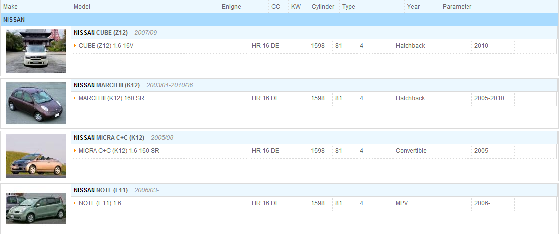
Task: Click 1598 in the CUBE row
Action: (x=318, y=46)
